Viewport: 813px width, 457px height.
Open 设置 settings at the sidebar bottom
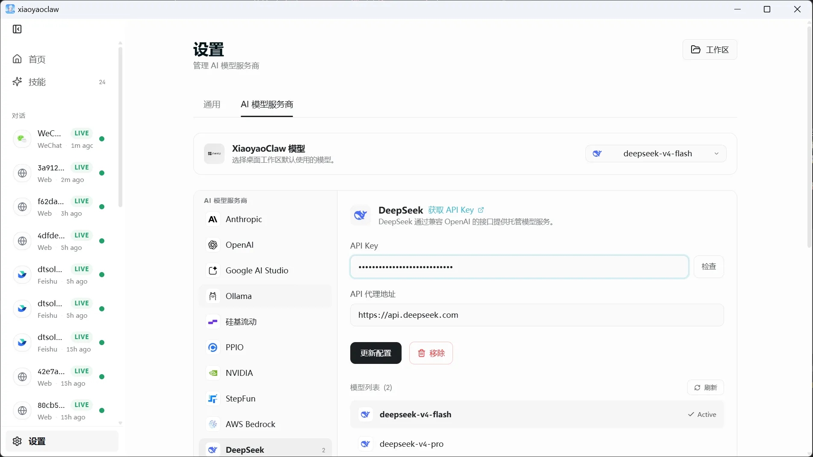pos(62,441)
